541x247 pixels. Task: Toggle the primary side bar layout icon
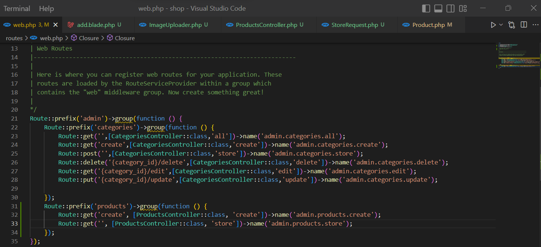pyautogui.click(x=426, y=8)
